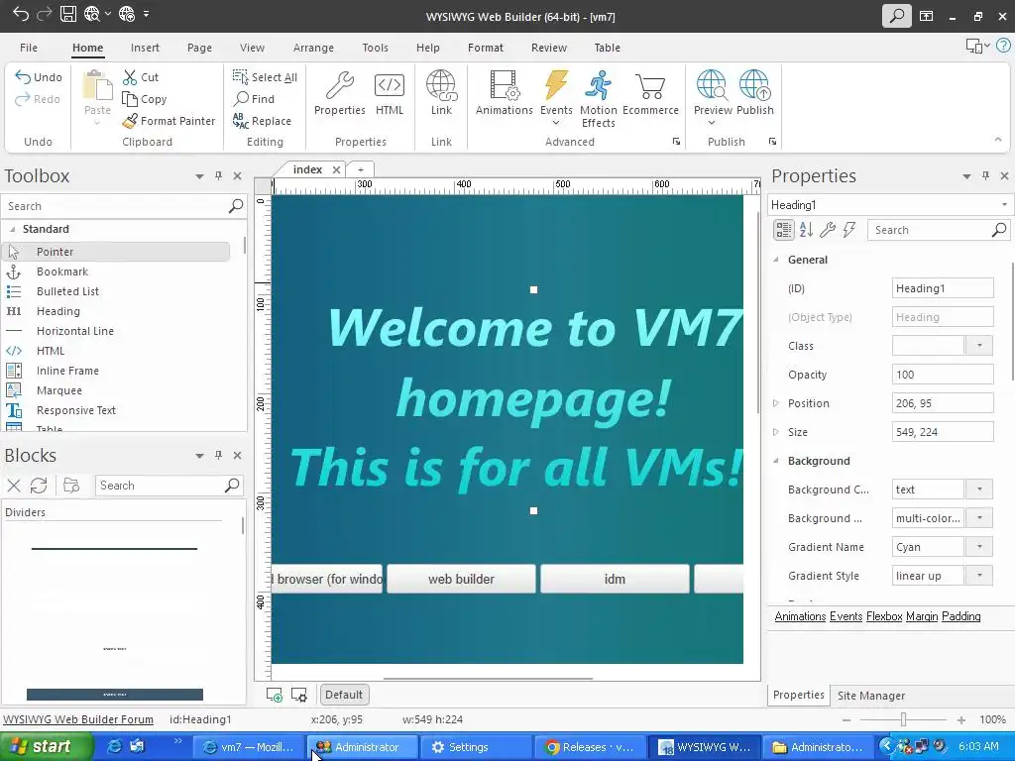
Task: Switch to the Settings taskbar window
Action: (x=476, y=747)
